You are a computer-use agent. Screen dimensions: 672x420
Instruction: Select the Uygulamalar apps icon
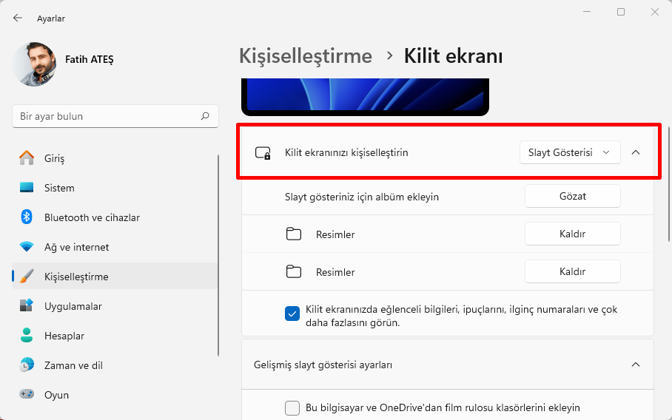click(27, 305)
